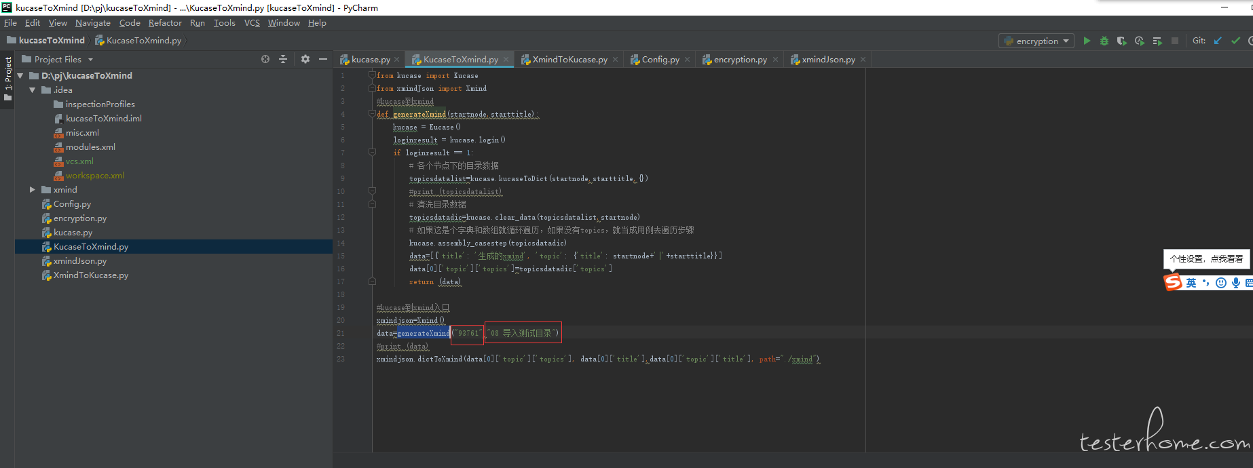Update project via blue Git arrow

(x=1218, y=41)
